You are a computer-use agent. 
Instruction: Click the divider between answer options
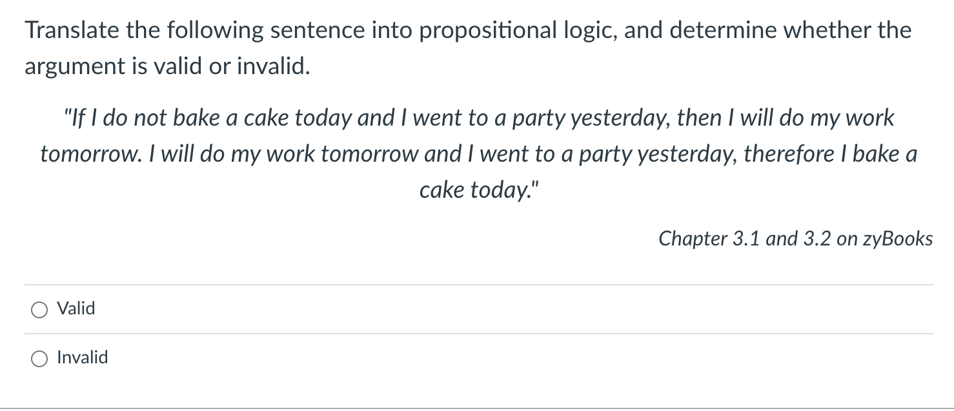[478, 334]
